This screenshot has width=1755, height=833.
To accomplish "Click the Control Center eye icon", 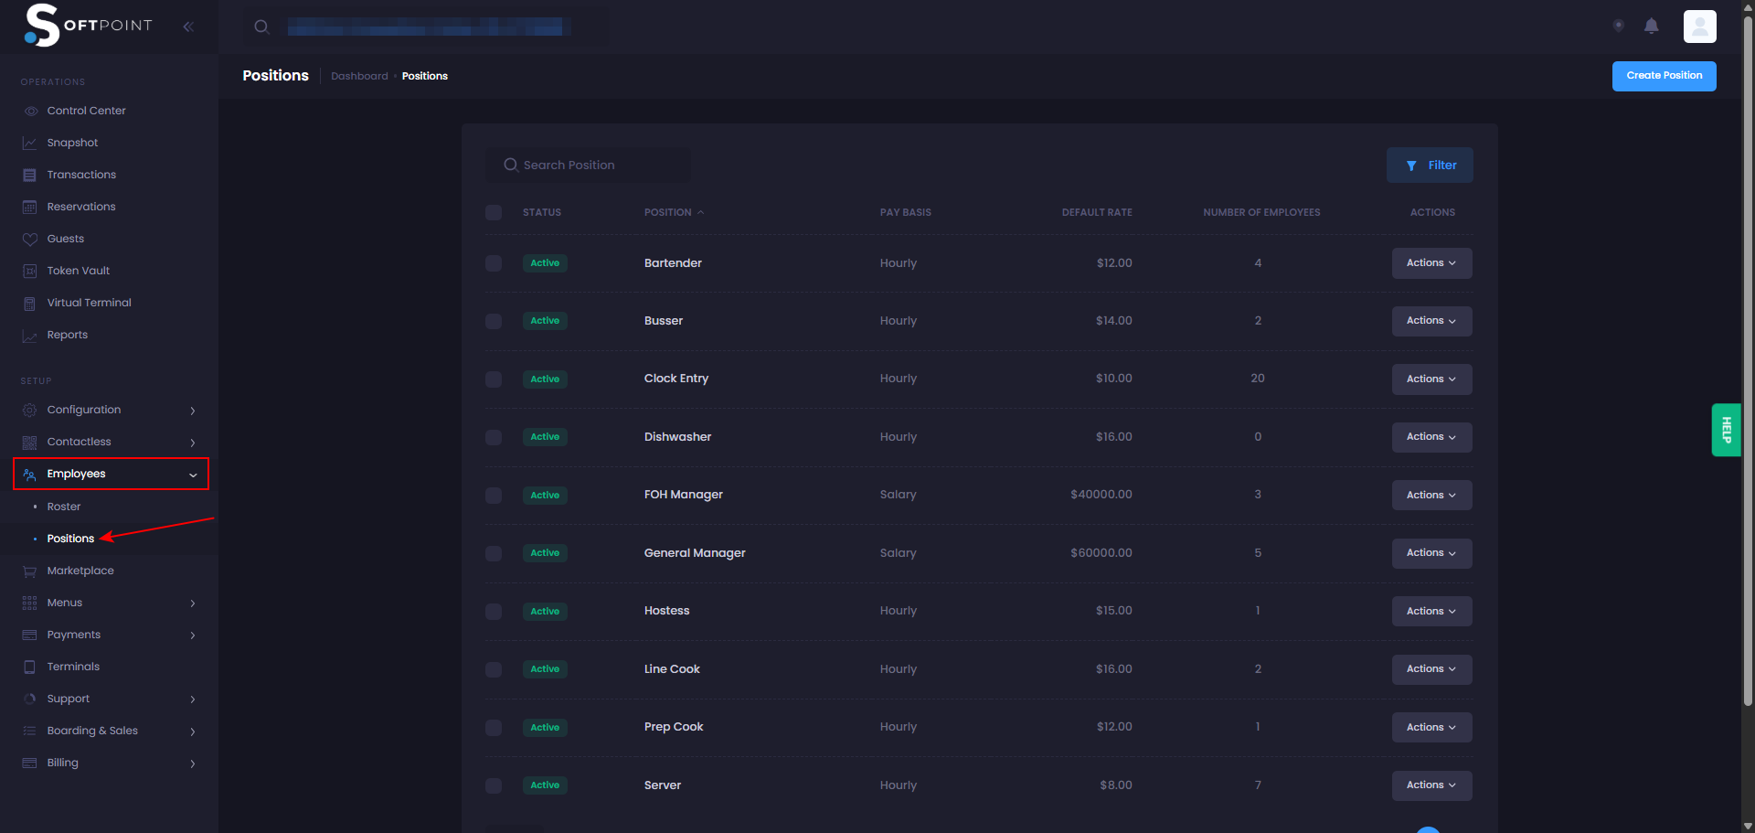I will (x=29, y=111).
